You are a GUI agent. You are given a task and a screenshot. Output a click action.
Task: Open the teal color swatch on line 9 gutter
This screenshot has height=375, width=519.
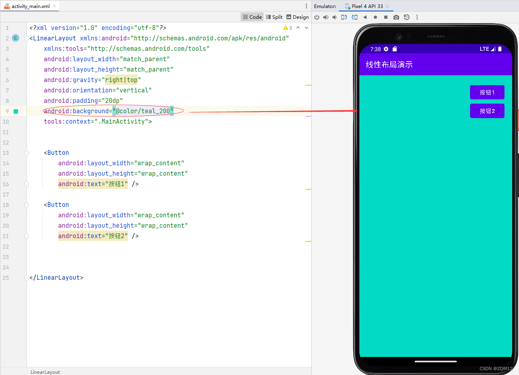click(x=16, y=111)
